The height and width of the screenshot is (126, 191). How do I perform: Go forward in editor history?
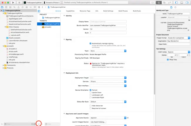click(45, 7)
